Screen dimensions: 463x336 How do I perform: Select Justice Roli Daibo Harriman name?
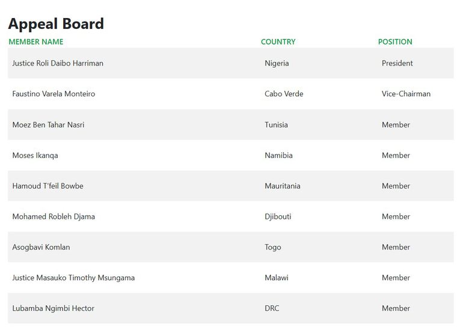point(58,63)
